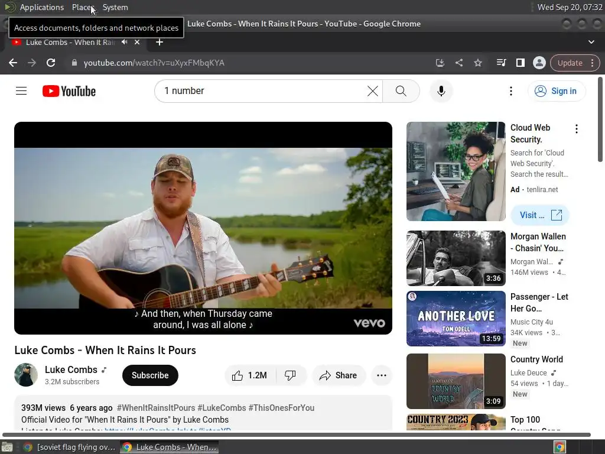This screenshot has height=454, width=605.
Task: Open hashtag #WhenItRainsItPours
Action: [156, 408]
